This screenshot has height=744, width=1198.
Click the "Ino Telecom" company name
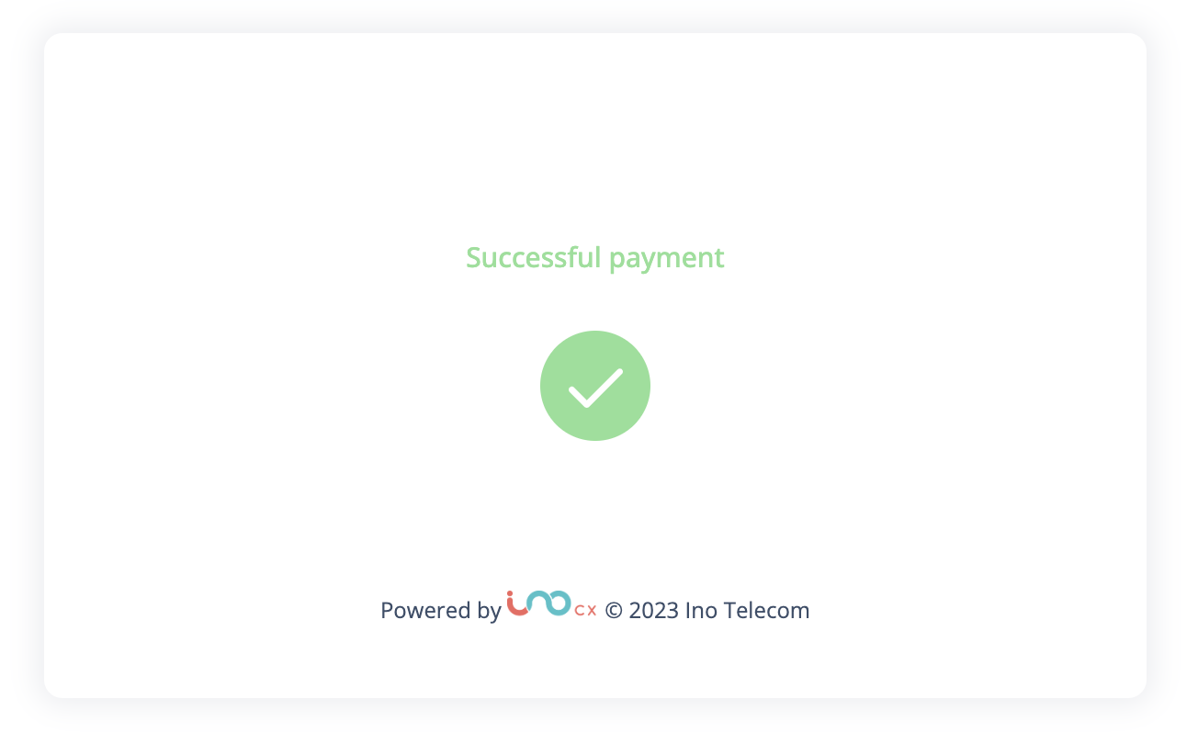pyautogui.click(x=748, y=610)
